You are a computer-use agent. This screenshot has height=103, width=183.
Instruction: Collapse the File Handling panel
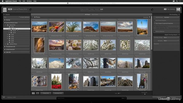click(x=179, y=15)
